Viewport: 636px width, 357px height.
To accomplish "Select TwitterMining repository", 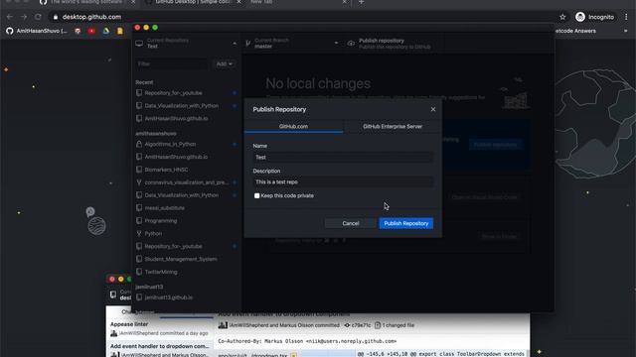I will tap(187, 272).
